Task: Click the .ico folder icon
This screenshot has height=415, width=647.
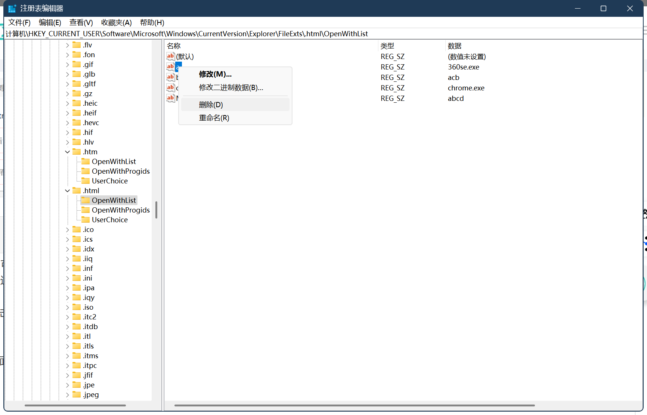Action: pyautogui.click(x=77, y=229)
